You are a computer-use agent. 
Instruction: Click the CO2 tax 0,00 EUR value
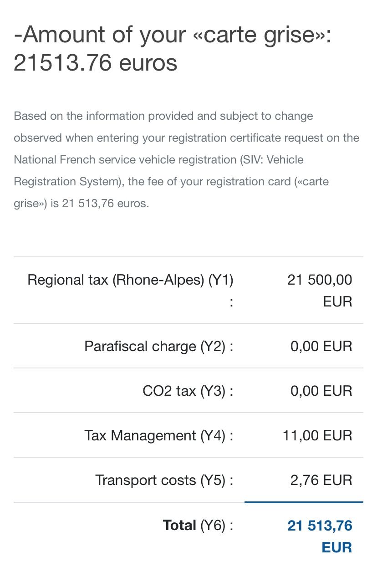coord(321,391)
